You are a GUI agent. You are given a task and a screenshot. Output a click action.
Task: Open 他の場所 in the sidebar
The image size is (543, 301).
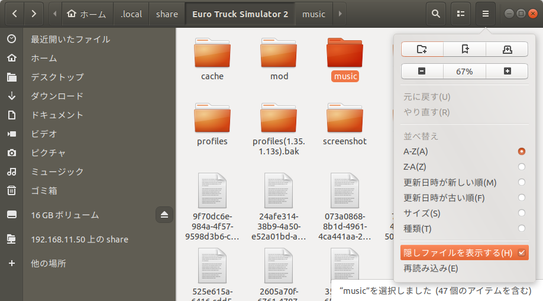88,263
